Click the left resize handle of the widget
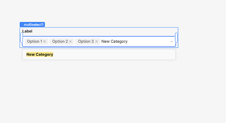Image resolution: width=226 pixels, height=123 pixels. 22,37
